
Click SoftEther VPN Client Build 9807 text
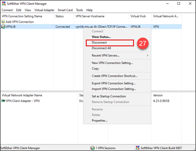(x=161, y=148)
